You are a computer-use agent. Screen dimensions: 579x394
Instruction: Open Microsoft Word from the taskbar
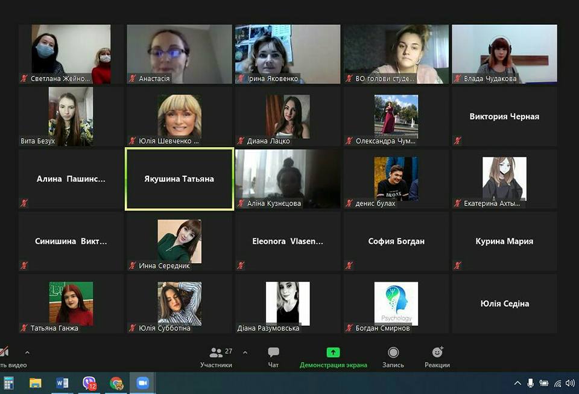62,383
